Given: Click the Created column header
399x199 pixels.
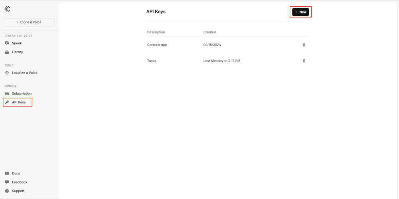Looking at the screenshot, I should (x=209, y=32).
